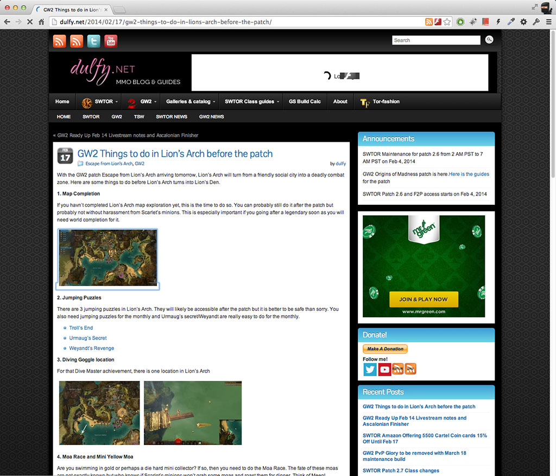Select SWTOR NEWS in the secondary nav
Screen dimensions: 556x476
[172, 117]
